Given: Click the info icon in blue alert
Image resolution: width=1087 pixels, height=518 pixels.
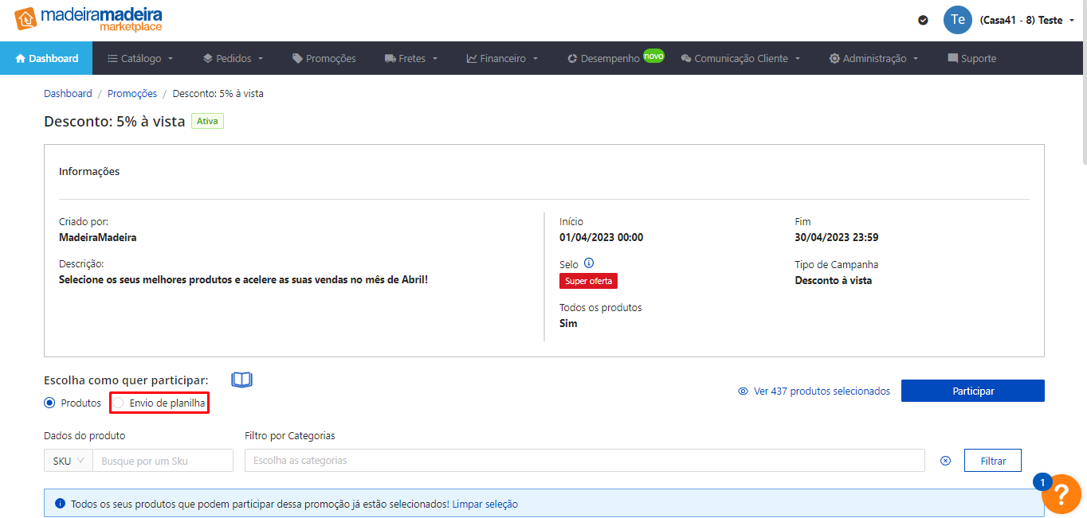Looking at the screenshot, I should coord(60,504).
